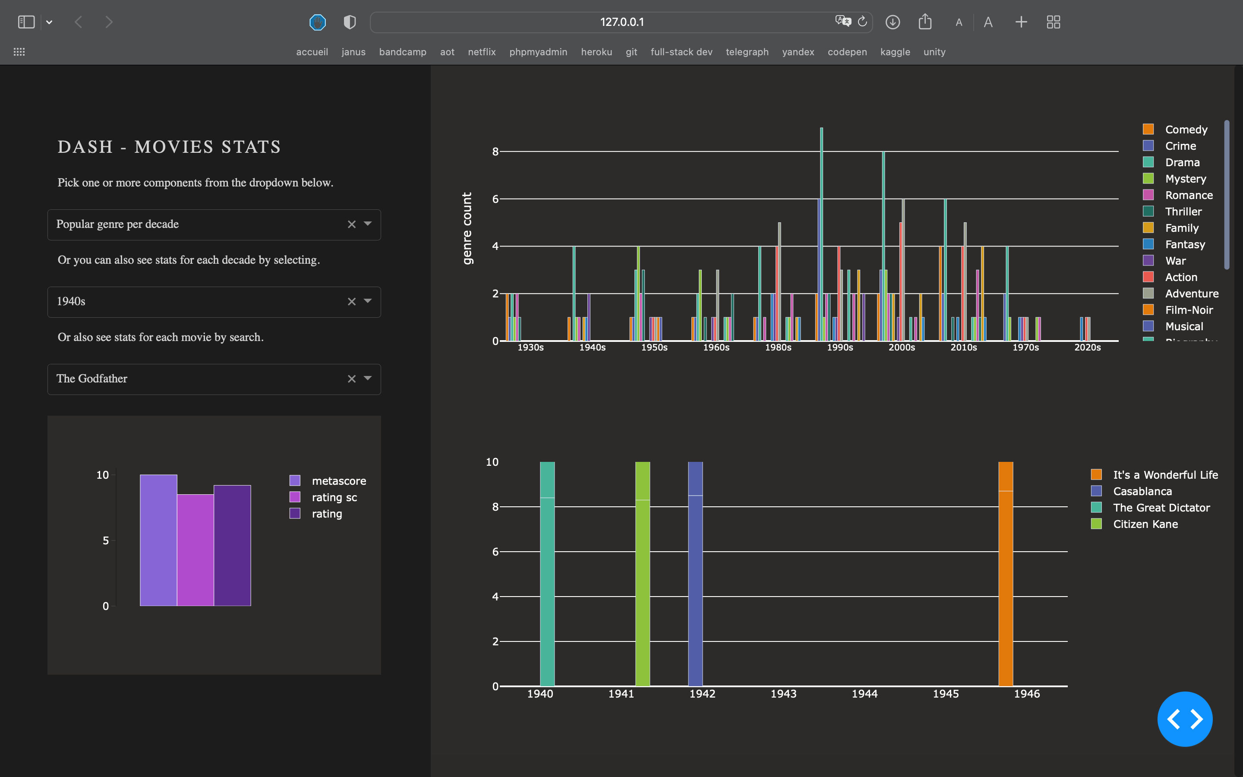Open the 1940s decade dropdown arrow

click(368, 301)
